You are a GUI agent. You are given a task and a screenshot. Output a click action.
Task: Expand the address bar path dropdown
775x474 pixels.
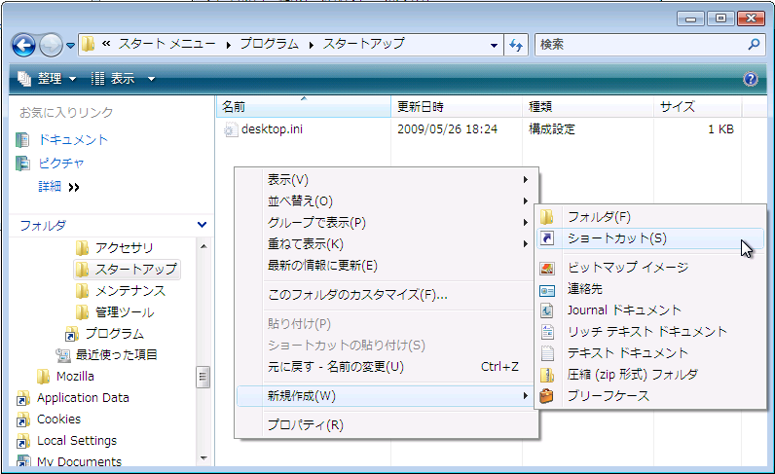494,45
